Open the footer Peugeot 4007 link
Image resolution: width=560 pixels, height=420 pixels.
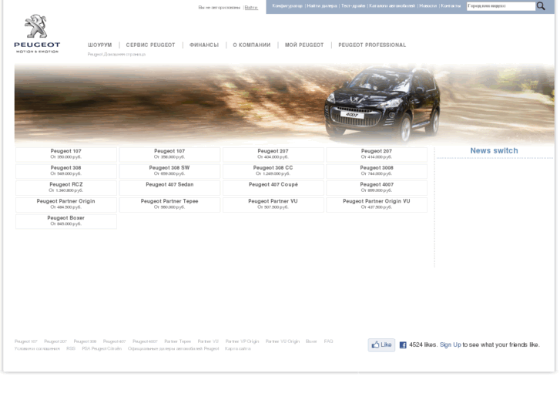pos(145,341)
